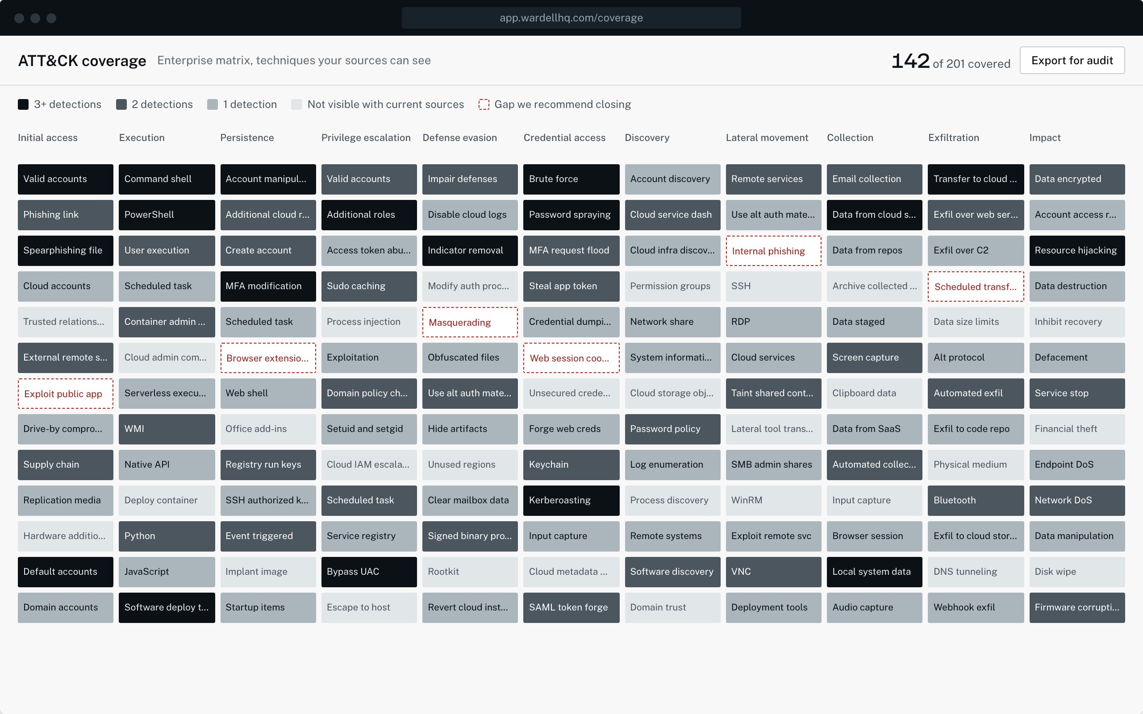Select the Resource hijacking cell
Screen dimensions: 1143x714
click(x=1077, y=251)
